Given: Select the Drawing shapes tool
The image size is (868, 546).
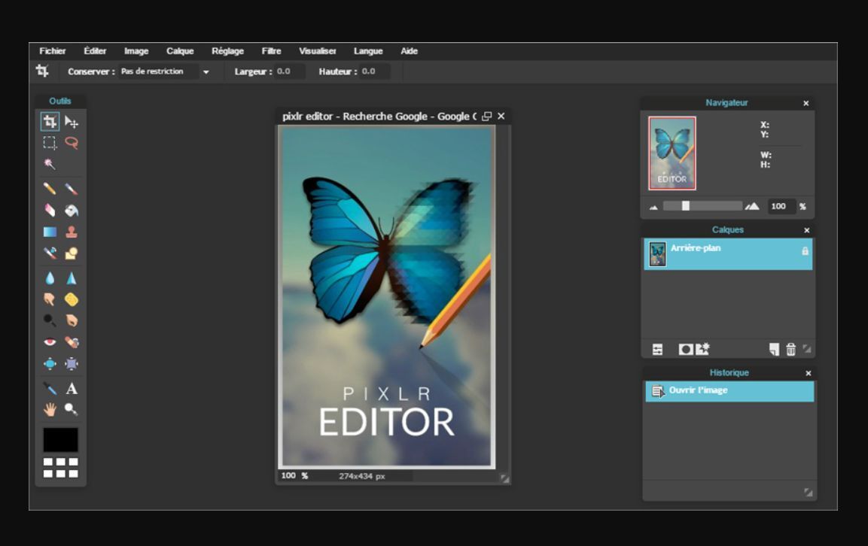Looking at the screenshot, I should (72, 253).
